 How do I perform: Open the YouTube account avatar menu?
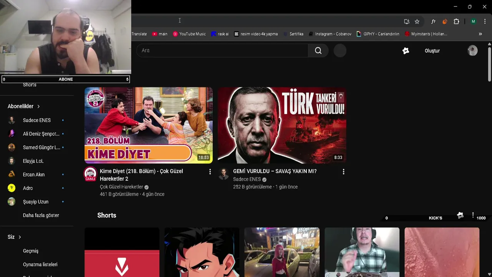472,50
